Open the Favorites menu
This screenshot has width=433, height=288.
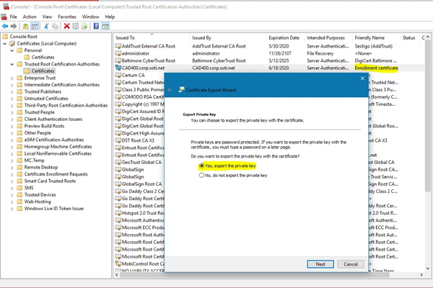click(x=67, y=15)
